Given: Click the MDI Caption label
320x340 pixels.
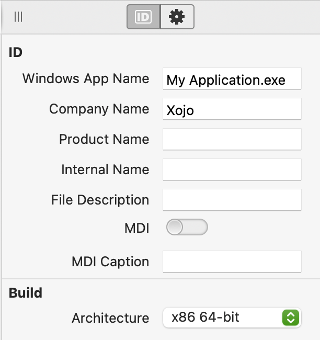Looking at the screenshot, I should (110, 262).
